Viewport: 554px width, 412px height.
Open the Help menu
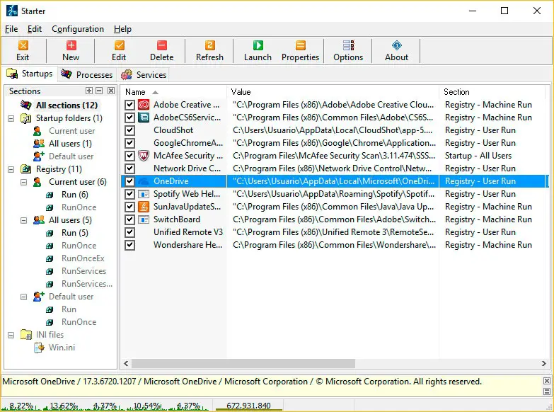pos(122,29)
